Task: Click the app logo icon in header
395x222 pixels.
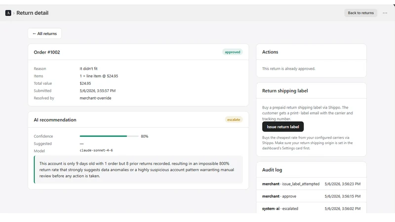Action: pos(8,13)
